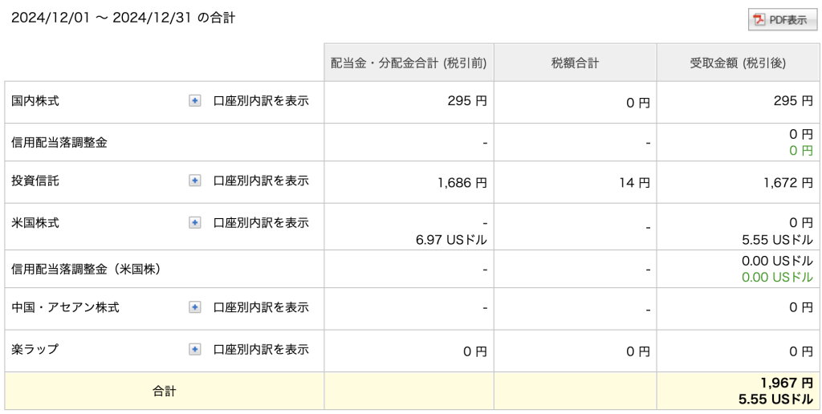Image resolution: width=822 pixels, height=414 pixels.
Task: Open 口座別内訳を表示 link for 楽ラップ
Action: click(261, 349)
